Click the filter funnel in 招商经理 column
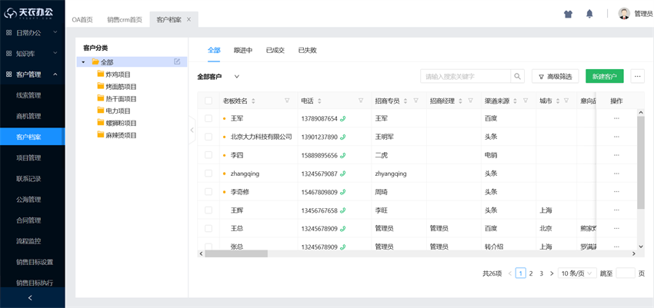The height and width of the screenshot is (308, 654). (x=470, y=101)
